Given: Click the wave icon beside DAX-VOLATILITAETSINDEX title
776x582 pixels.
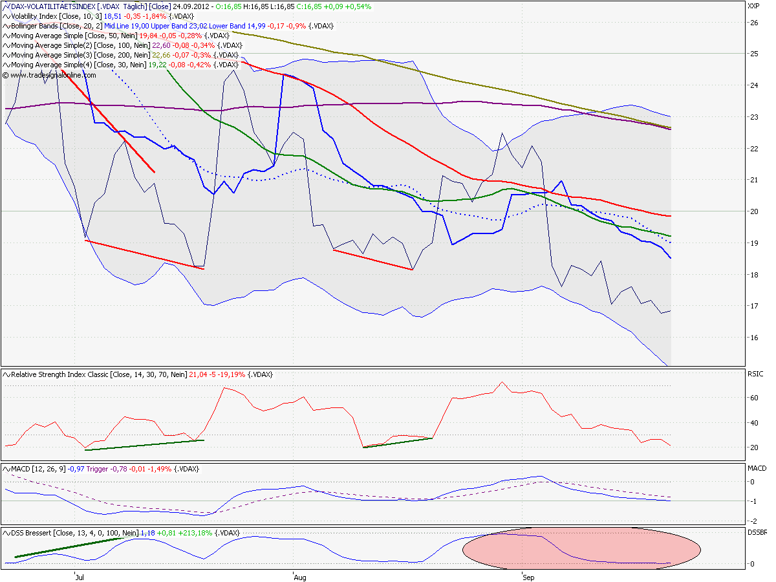Looking at the screenshot, I should [x=6, y=6].
